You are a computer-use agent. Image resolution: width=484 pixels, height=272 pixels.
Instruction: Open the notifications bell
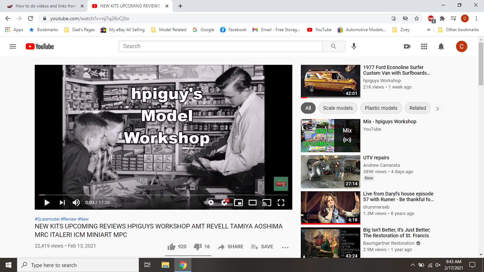pos(441,46)
